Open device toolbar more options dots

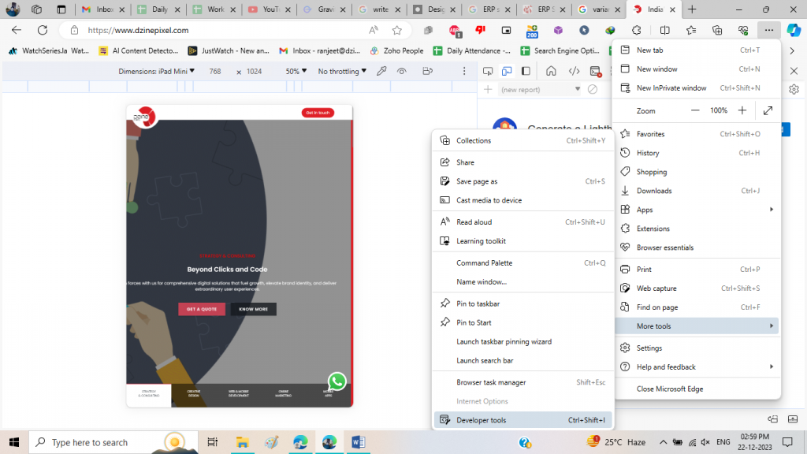pyautogui.click(x=464, y=71)
